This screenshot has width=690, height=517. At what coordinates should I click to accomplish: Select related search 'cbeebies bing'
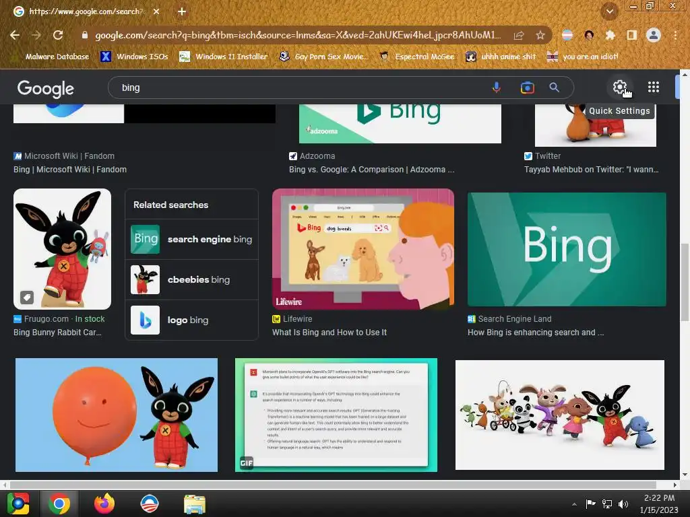191,279
